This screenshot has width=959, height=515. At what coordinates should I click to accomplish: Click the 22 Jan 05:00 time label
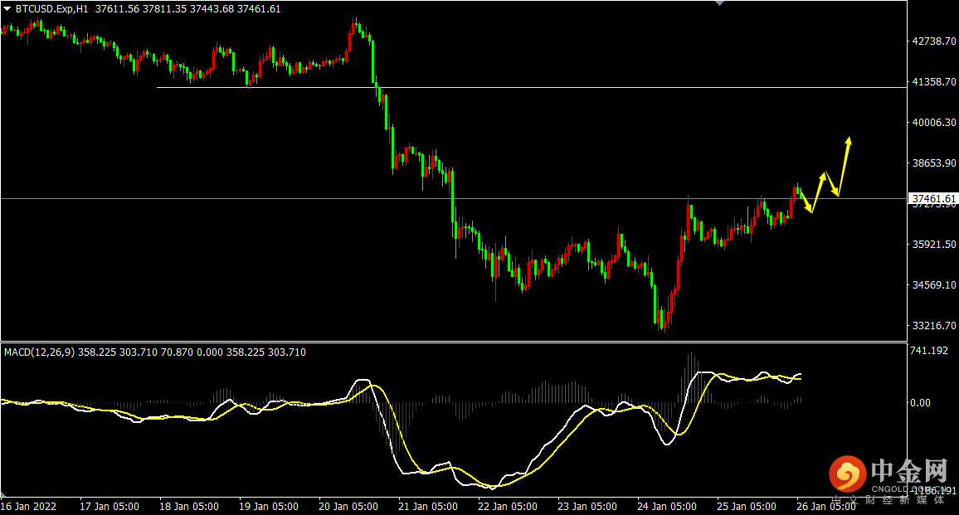pyautogui.click(x=508, y=507)
